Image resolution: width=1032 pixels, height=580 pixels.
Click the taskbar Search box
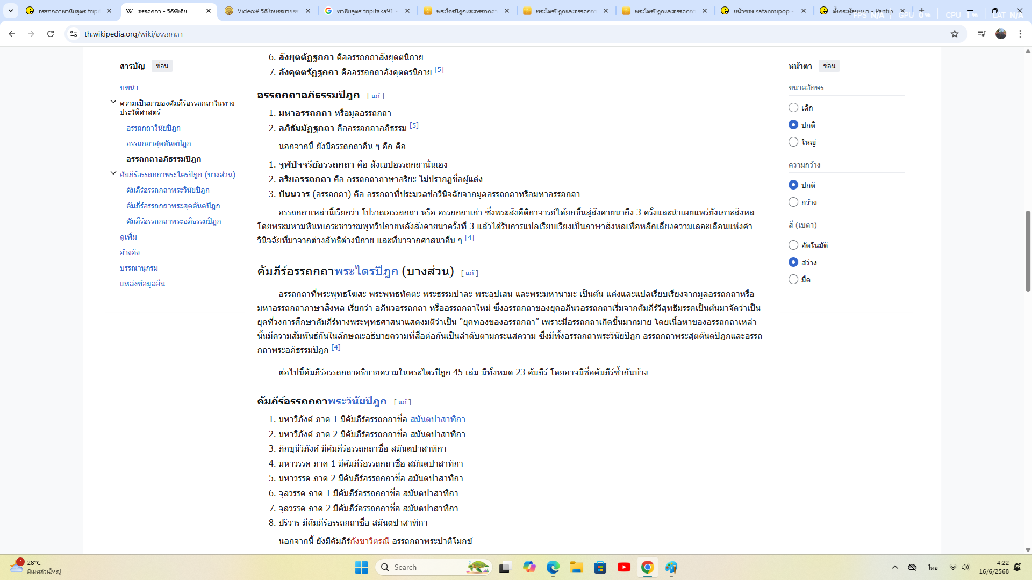[x=433, y=567]
